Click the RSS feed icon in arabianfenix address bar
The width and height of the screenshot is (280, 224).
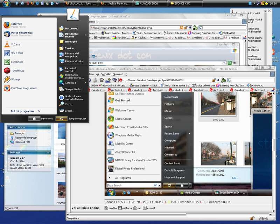[x=181, y=28]
